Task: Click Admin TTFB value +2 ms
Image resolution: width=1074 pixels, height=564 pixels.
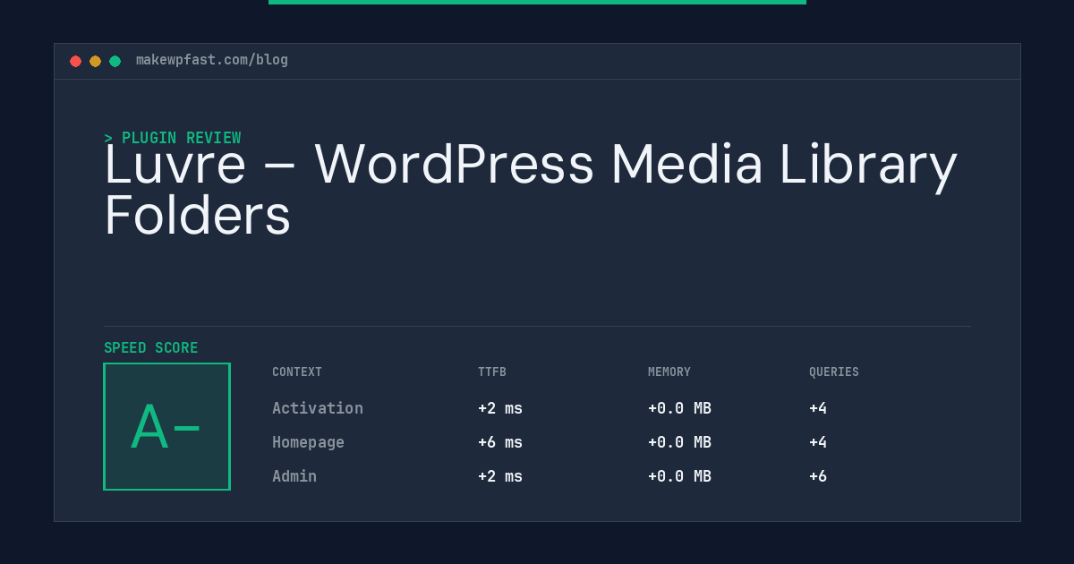Action: click(500, 476)
